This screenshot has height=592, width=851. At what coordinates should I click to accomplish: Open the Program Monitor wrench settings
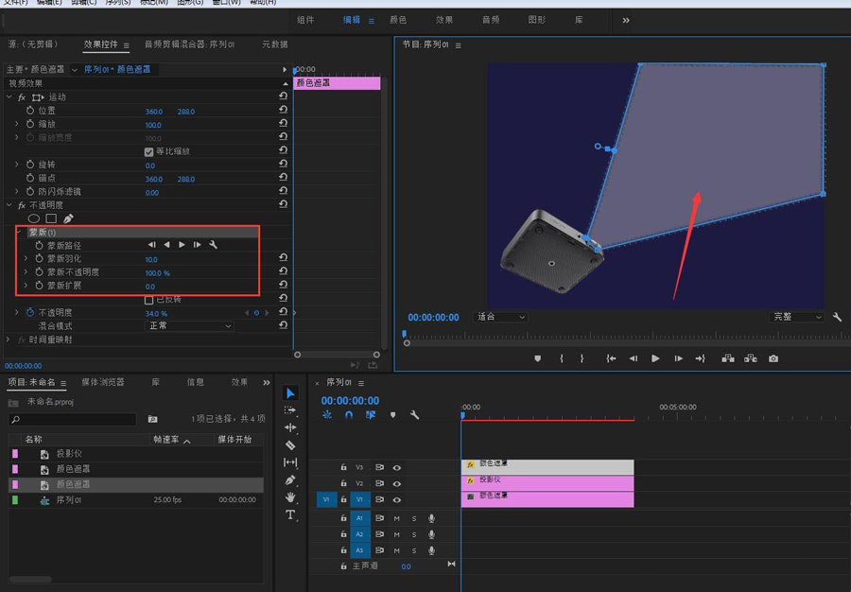click(837, 317)
